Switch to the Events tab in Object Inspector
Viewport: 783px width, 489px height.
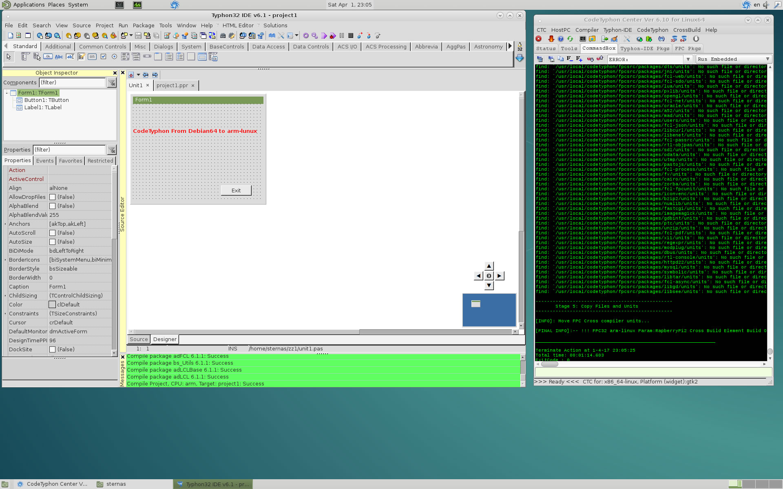click(x=45, y=161)
